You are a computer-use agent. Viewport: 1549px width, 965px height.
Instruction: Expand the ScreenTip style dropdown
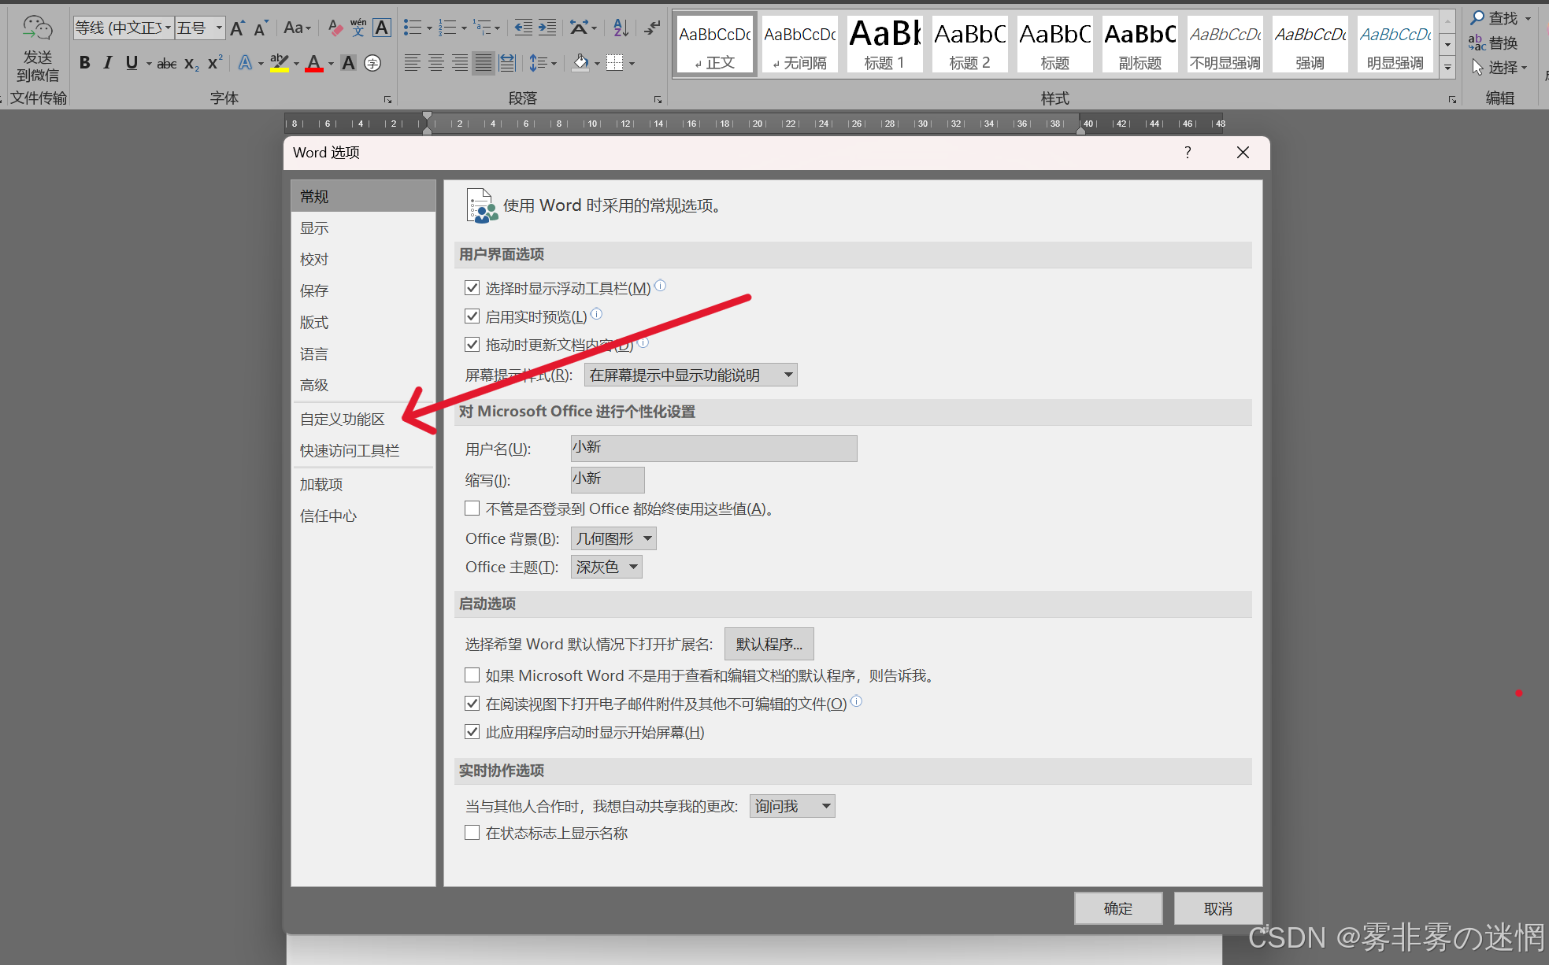tap(691, 375)
